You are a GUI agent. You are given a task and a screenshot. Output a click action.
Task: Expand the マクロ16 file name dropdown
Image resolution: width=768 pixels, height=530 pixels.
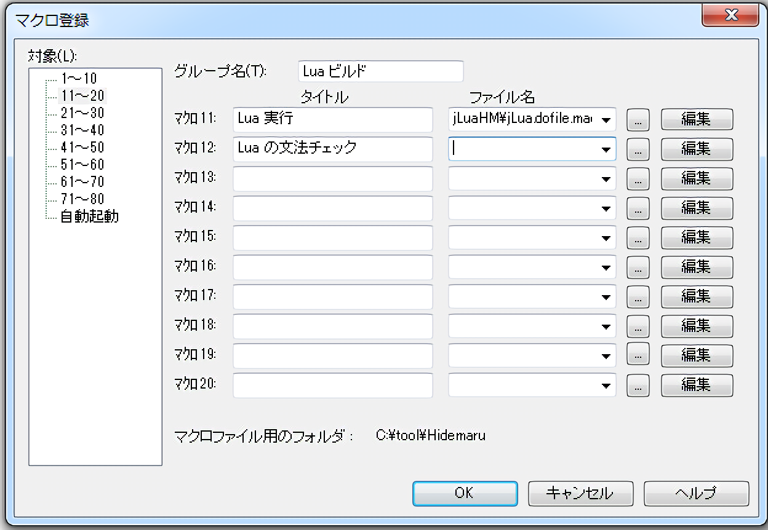pyautogui.click(x=606, y=267)
